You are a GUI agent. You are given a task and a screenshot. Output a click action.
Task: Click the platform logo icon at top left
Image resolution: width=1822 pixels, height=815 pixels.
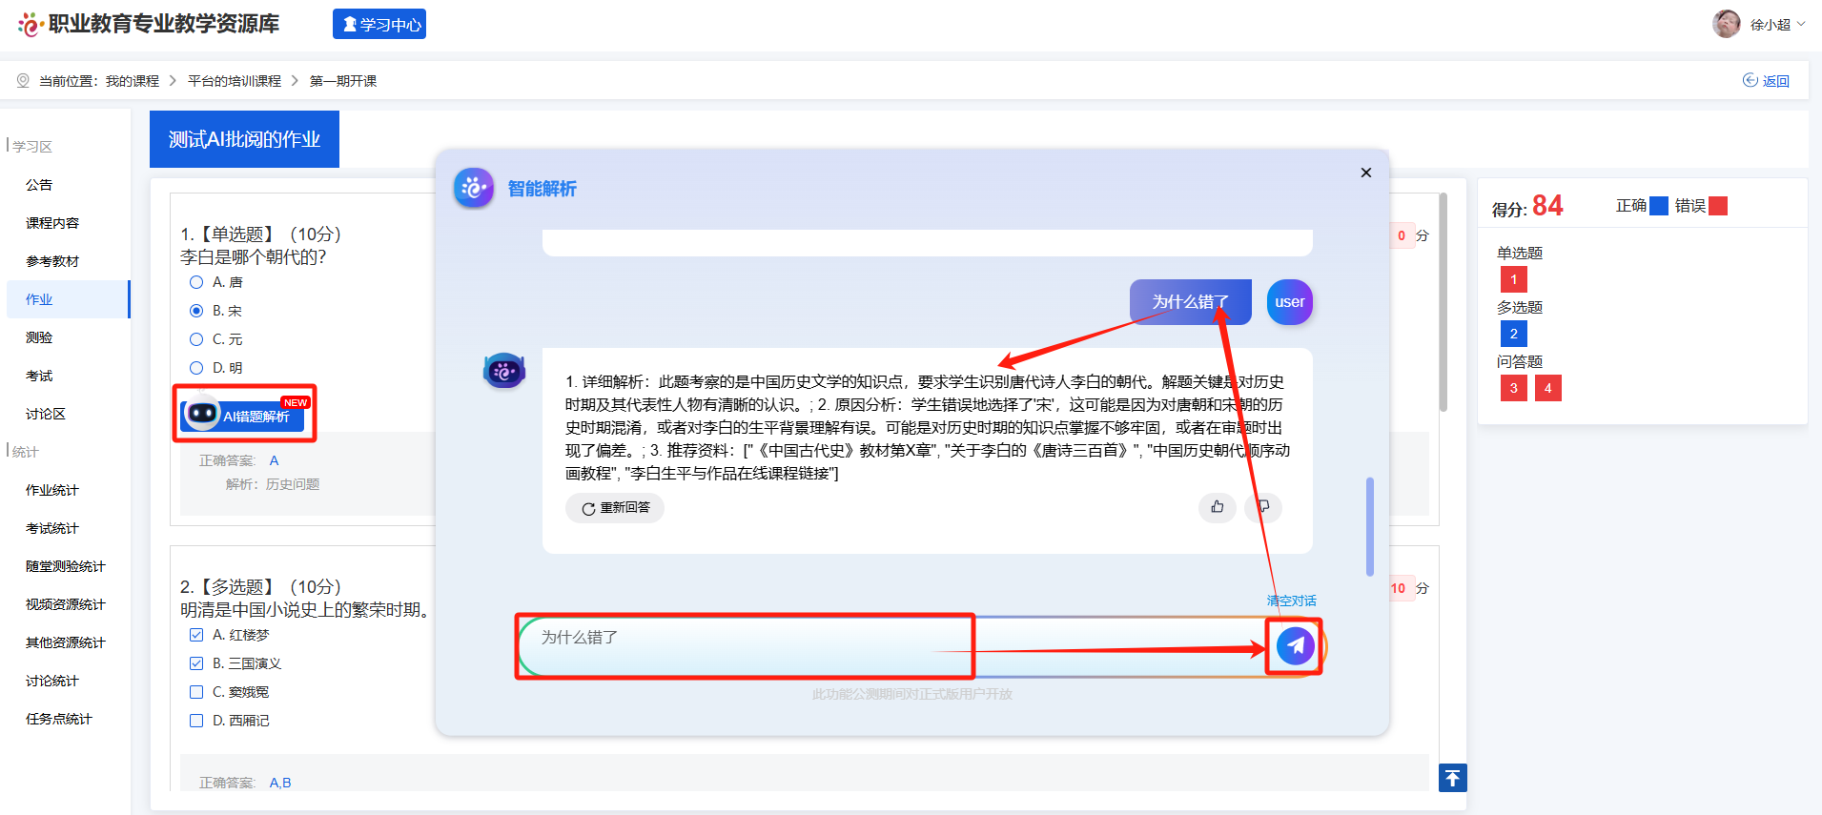(31, 25)
